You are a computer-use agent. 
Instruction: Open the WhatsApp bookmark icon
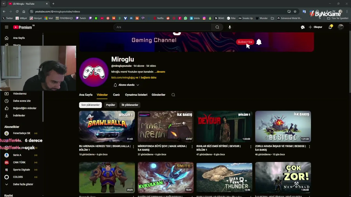pos(186,18)
